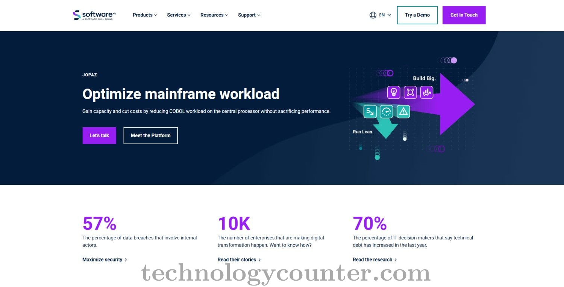
Task: Click the warning triangle icon near Run Lean
Action: pyautogui.click(x=403, y=111)
